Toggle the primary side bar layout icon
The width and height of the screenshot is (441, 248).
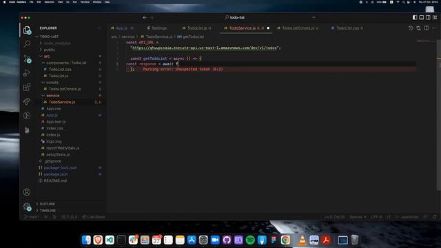tap(415, 17)
